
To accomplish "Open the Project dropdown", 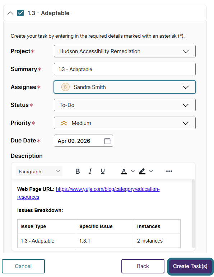I will [125, 51].
